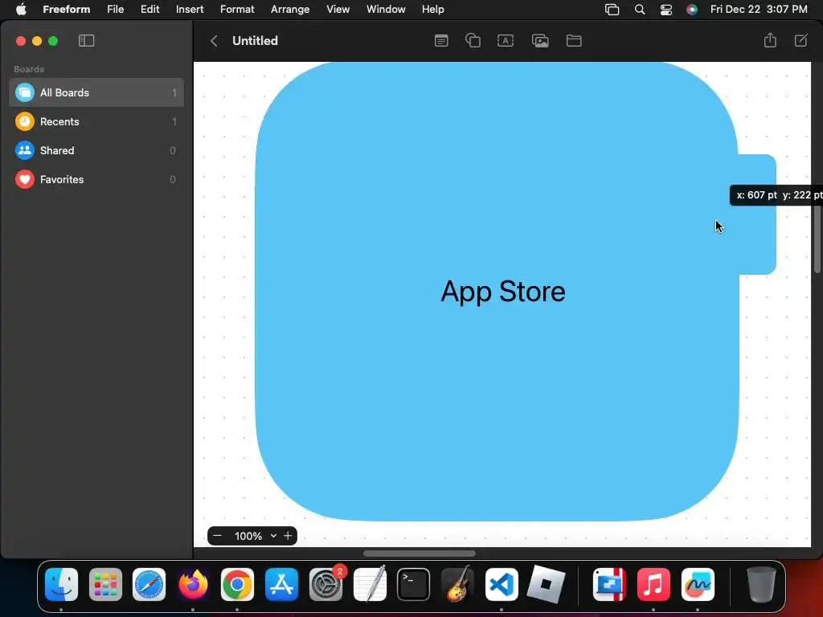Screen dimensions: 823x617
Task: Zoom out with the minus button
Action: click(x=217, y=536)
